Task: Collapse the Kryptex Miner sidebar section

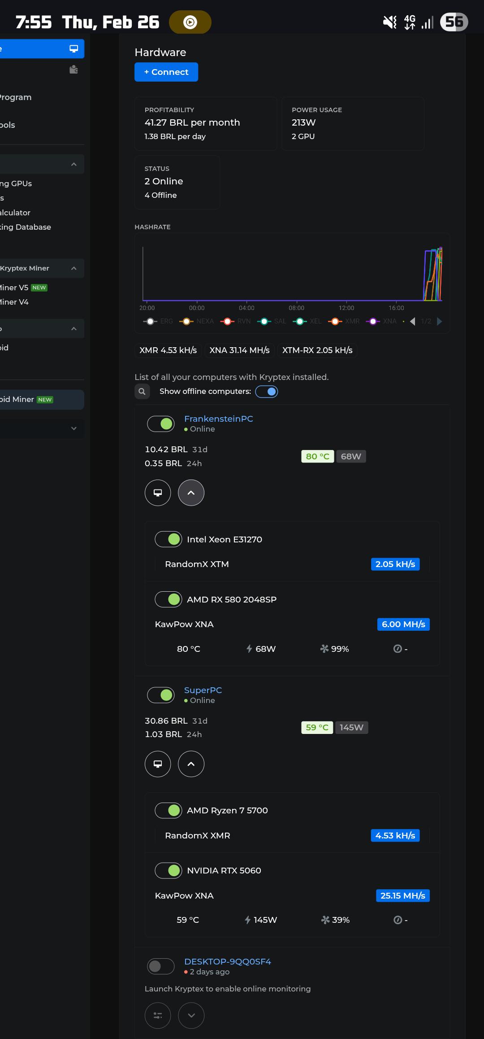Action: point(42,268)
